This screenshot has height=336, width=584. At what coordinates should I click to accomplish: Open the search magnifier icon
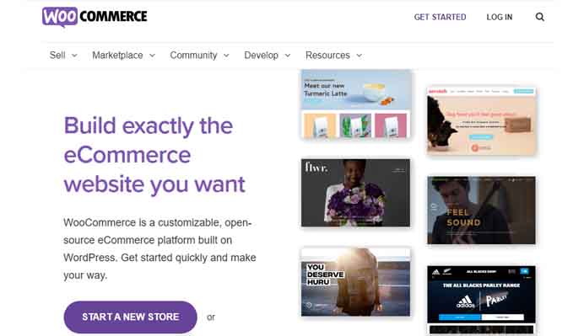pos(539,17)
